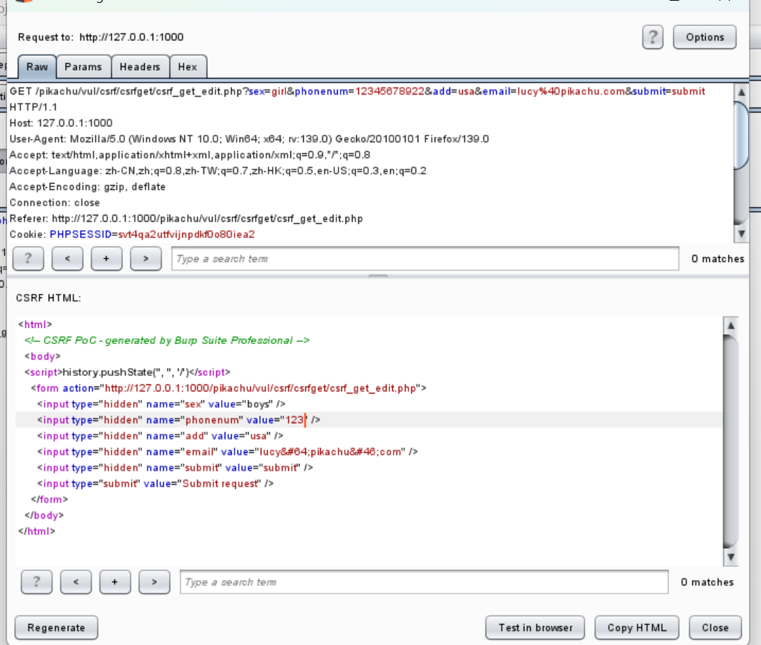Switch to the Headers tab
The height and width of the screenshot is (645, 761).
[140, 66]
